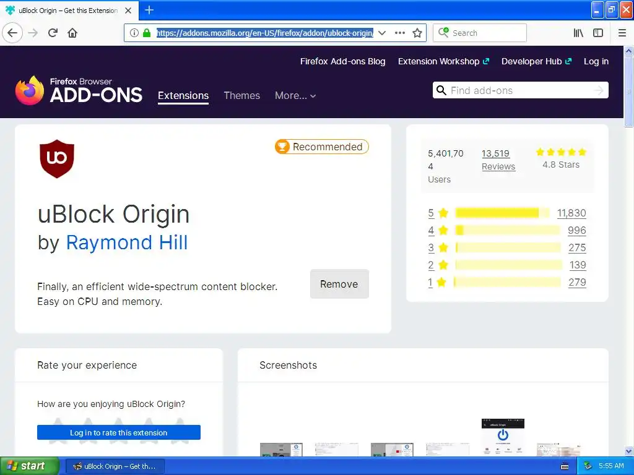Image resolution: width=634 pixels, height=475 pixels.
Task: Click the taskbar clock showing 5:55 AM
Action: coord(611,466)
